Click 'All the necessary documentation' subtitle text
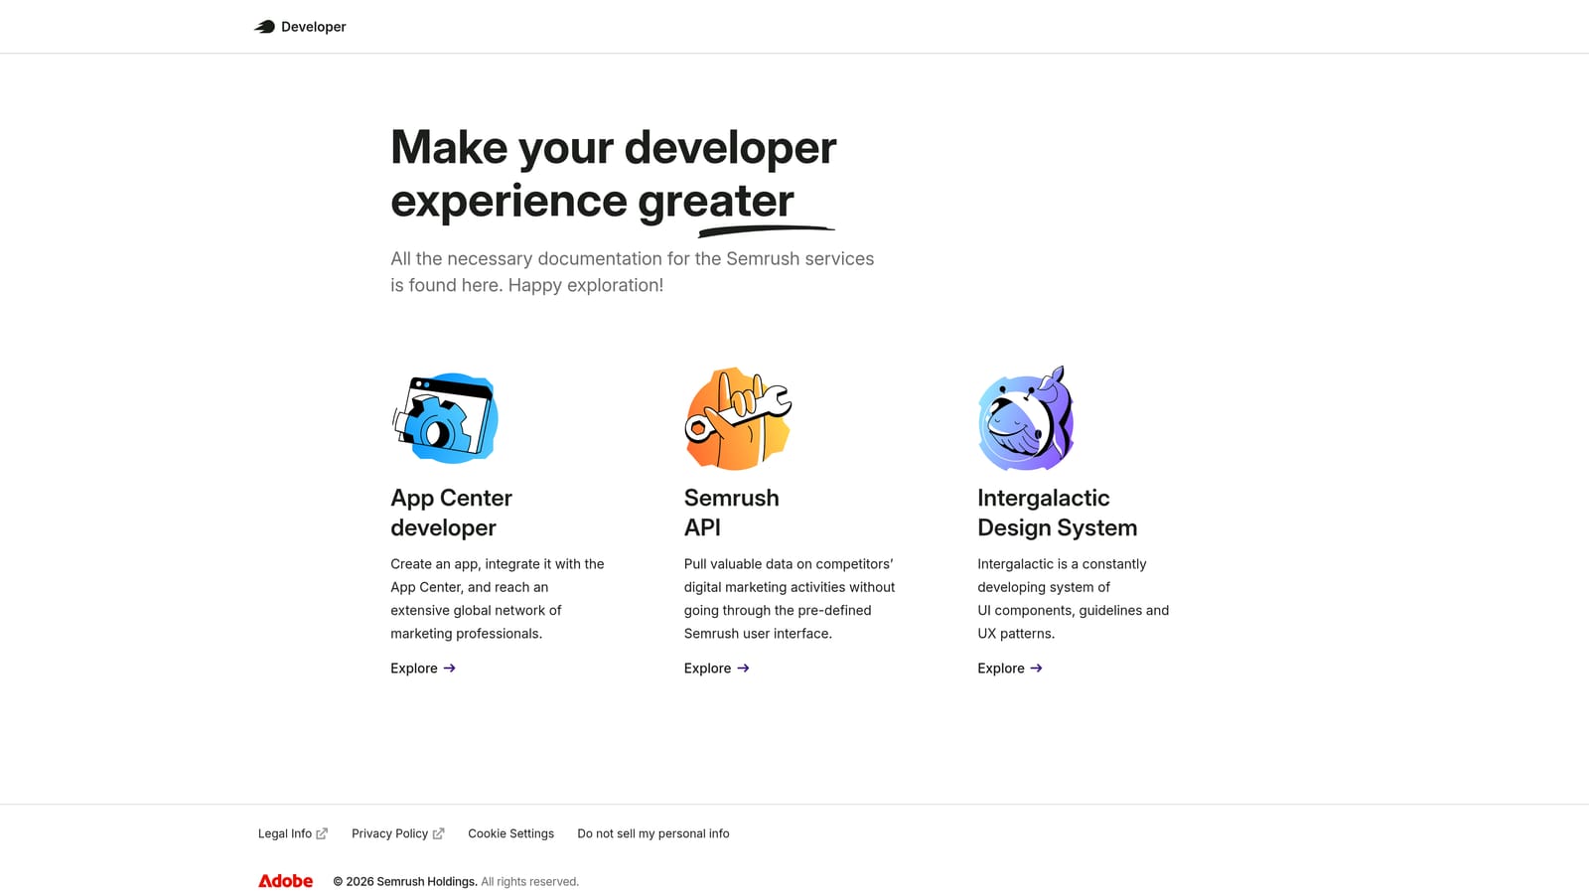 (633, 272)
